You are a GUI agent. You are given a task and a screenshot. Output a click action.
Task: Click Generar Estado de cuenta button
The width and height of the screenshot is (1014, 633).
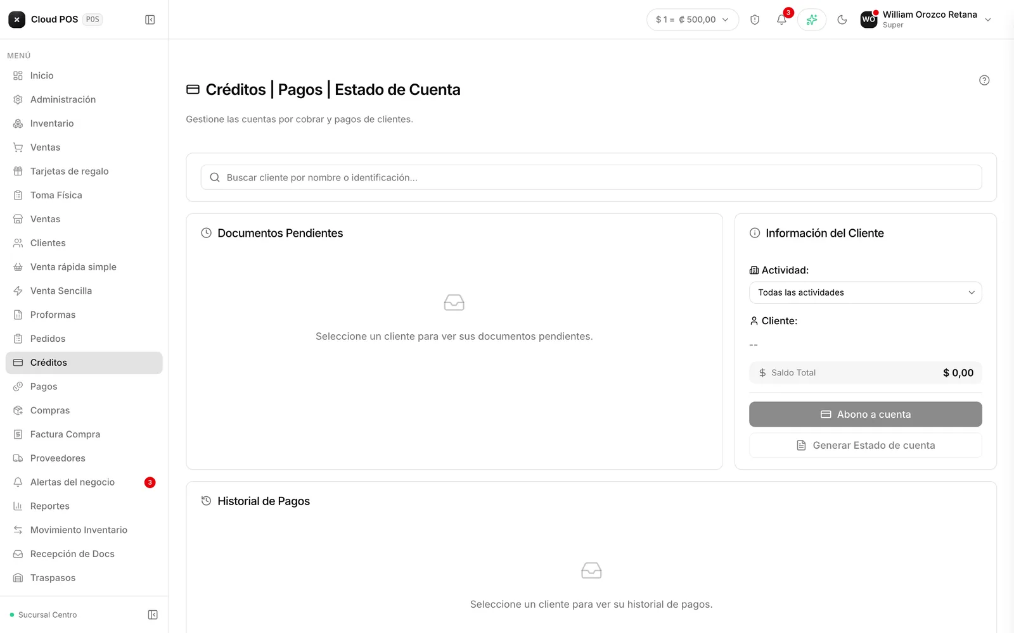point(866,446)
